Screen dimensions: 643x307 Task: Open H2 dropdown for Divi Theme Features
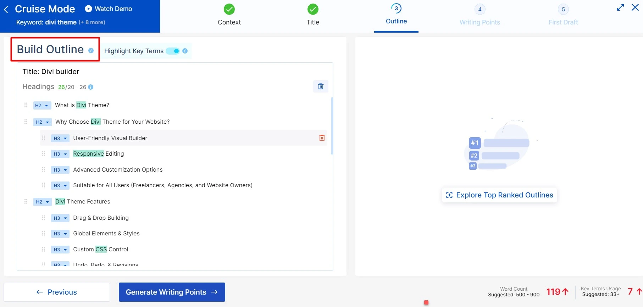coord(42,202)
